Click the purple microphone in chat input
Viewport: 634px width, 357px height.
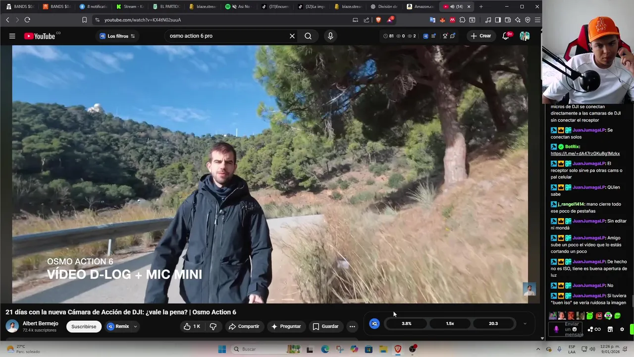[556, 329]
